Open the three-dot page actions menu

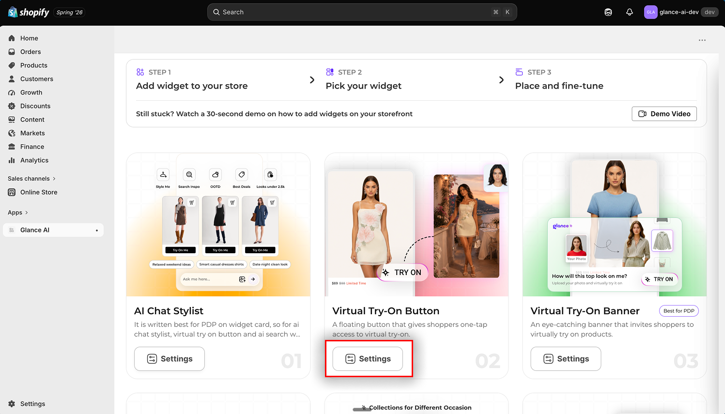pos(702,40)
